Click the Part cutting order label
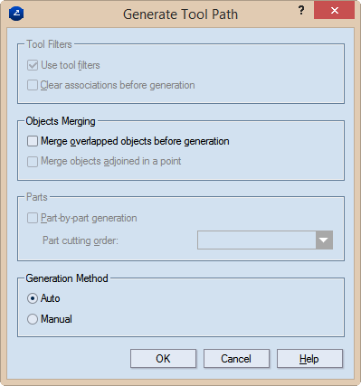The width and height of the screenshot is (361, 386). pyautogui.click(x=81, y=240)
